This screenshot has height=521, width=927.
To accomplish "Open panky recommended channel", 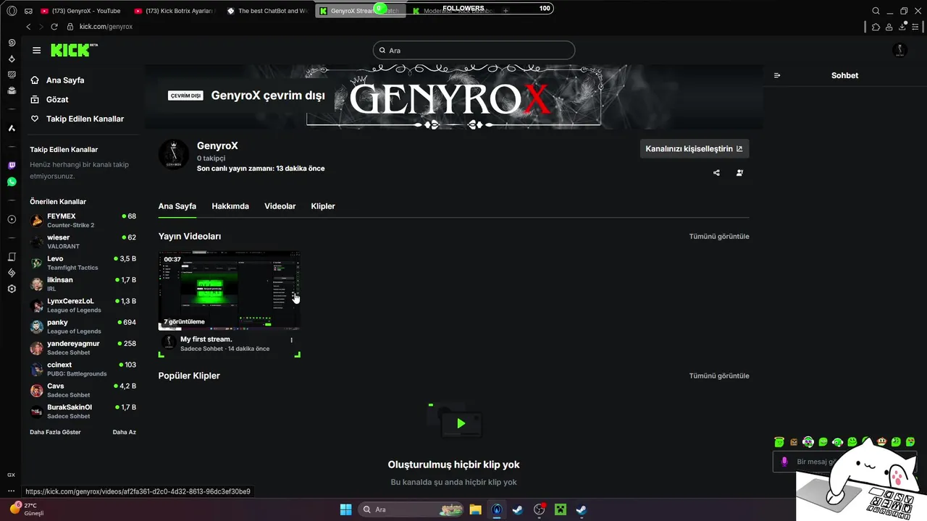I will point(83,326).
